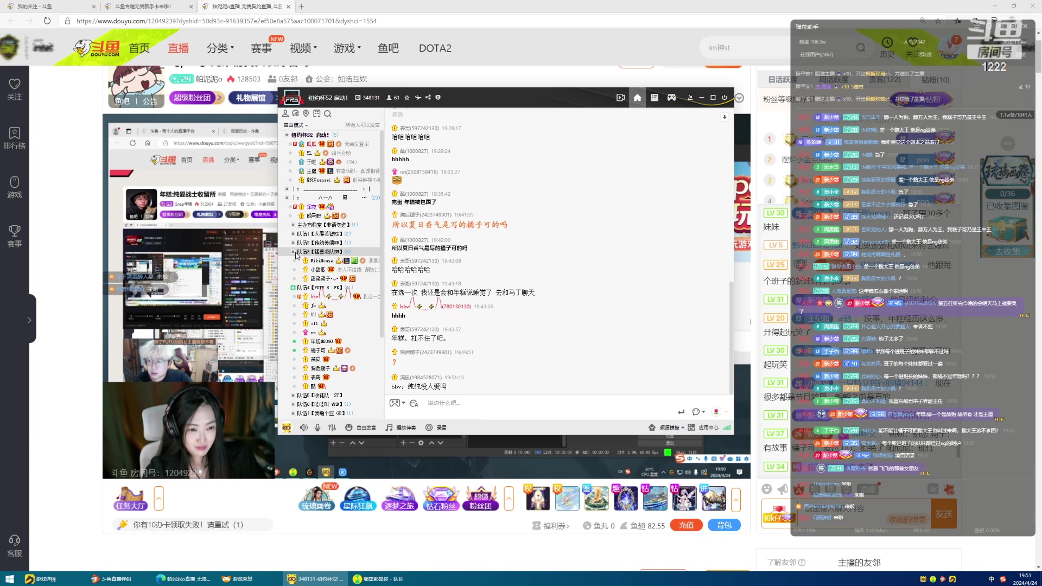Image resolution: width=1042 pixels, height=586 pixels.
Task: Switch to the 直播 nav tab
Action: tap(178, 48)
